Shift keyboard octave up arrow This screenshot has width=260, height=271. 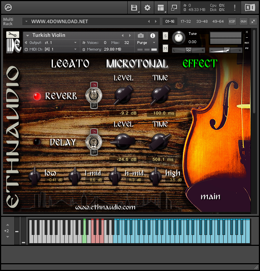pyautogui.click(x=7, y=225)
